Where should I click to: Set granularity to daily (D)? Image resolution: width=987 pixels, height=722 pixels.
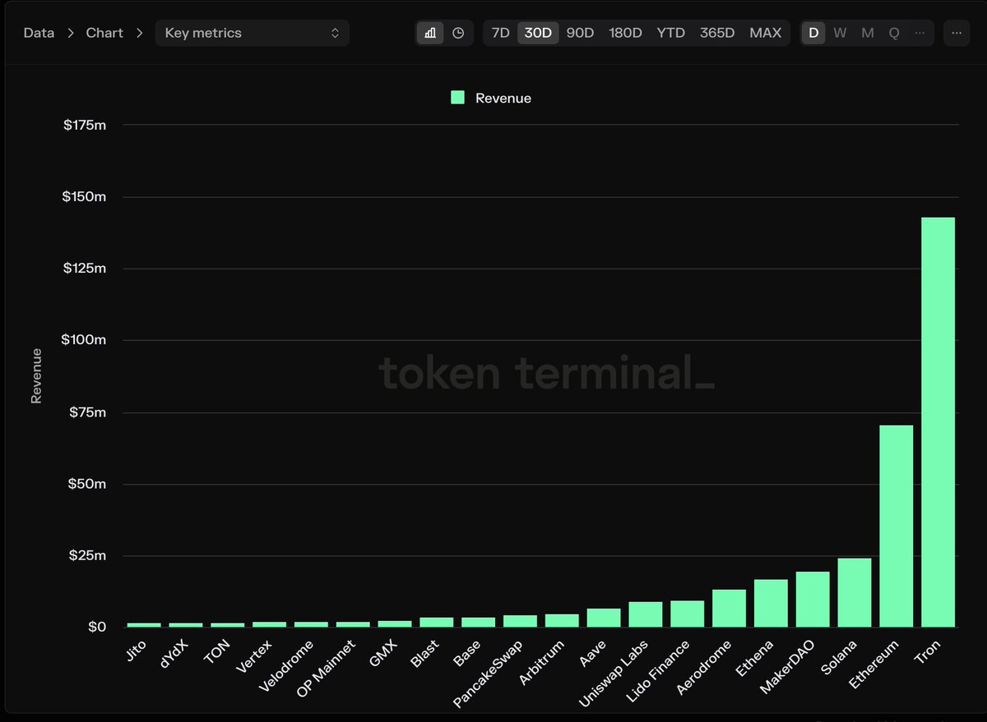coord(813,33)
